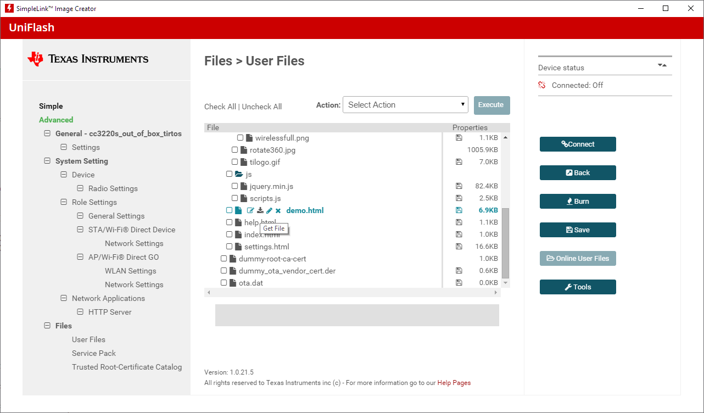The height and width of the screenshot is (413, 704).
Task: Collapse the General - cc3220s_out_of_box_tirtos node
Action: coord(47,133)
